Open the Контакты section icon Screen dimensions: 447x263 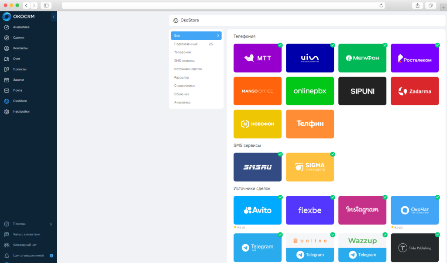click(x=7, y=48)
